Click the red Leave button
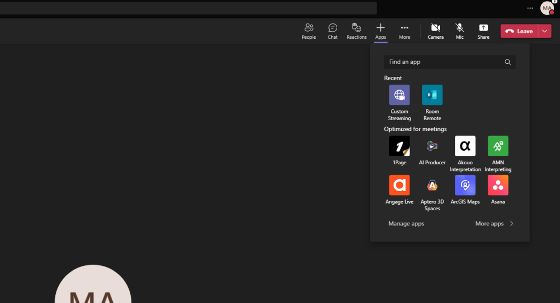 pos(519,31)
